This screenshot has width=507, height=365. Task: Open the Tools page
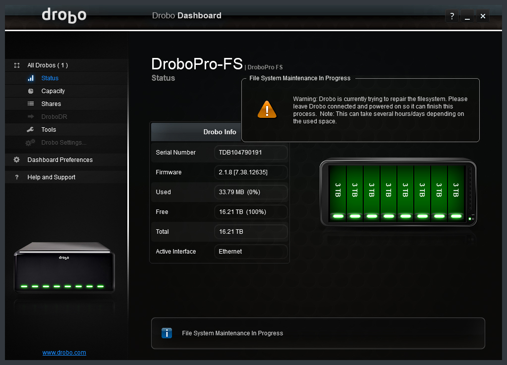(66, 130)
